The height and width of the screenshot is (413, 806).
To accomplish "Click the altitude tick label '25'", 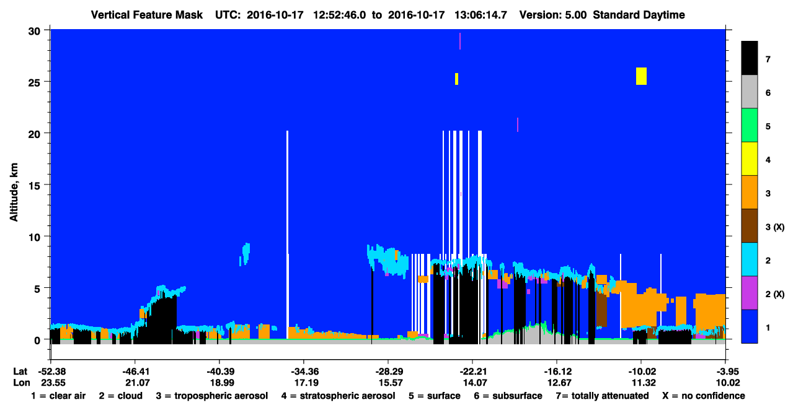I will pos(35,82).
